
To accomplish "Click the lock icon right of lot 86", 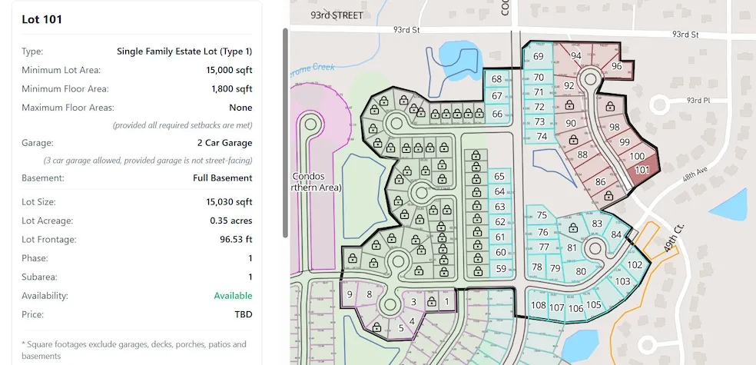I will point(608,195).
